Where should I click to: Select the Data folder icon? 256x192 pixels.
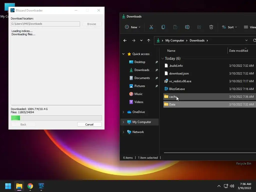[166, 104]
